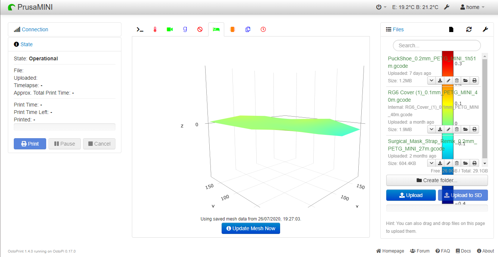Click temperature readout E: 19.2°C B: 21.2°C
This screenshot has width=498, height=257.
pos(415,7)
